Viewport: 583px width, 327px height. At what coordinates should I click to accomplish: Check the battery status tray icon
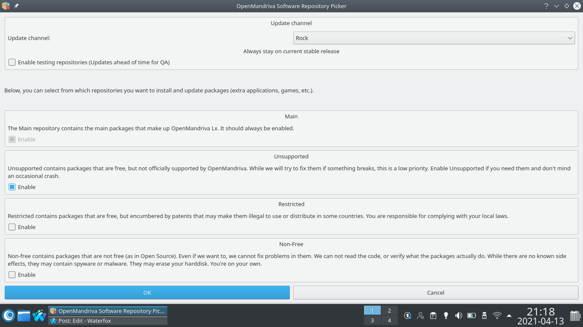tap(472, 316)
